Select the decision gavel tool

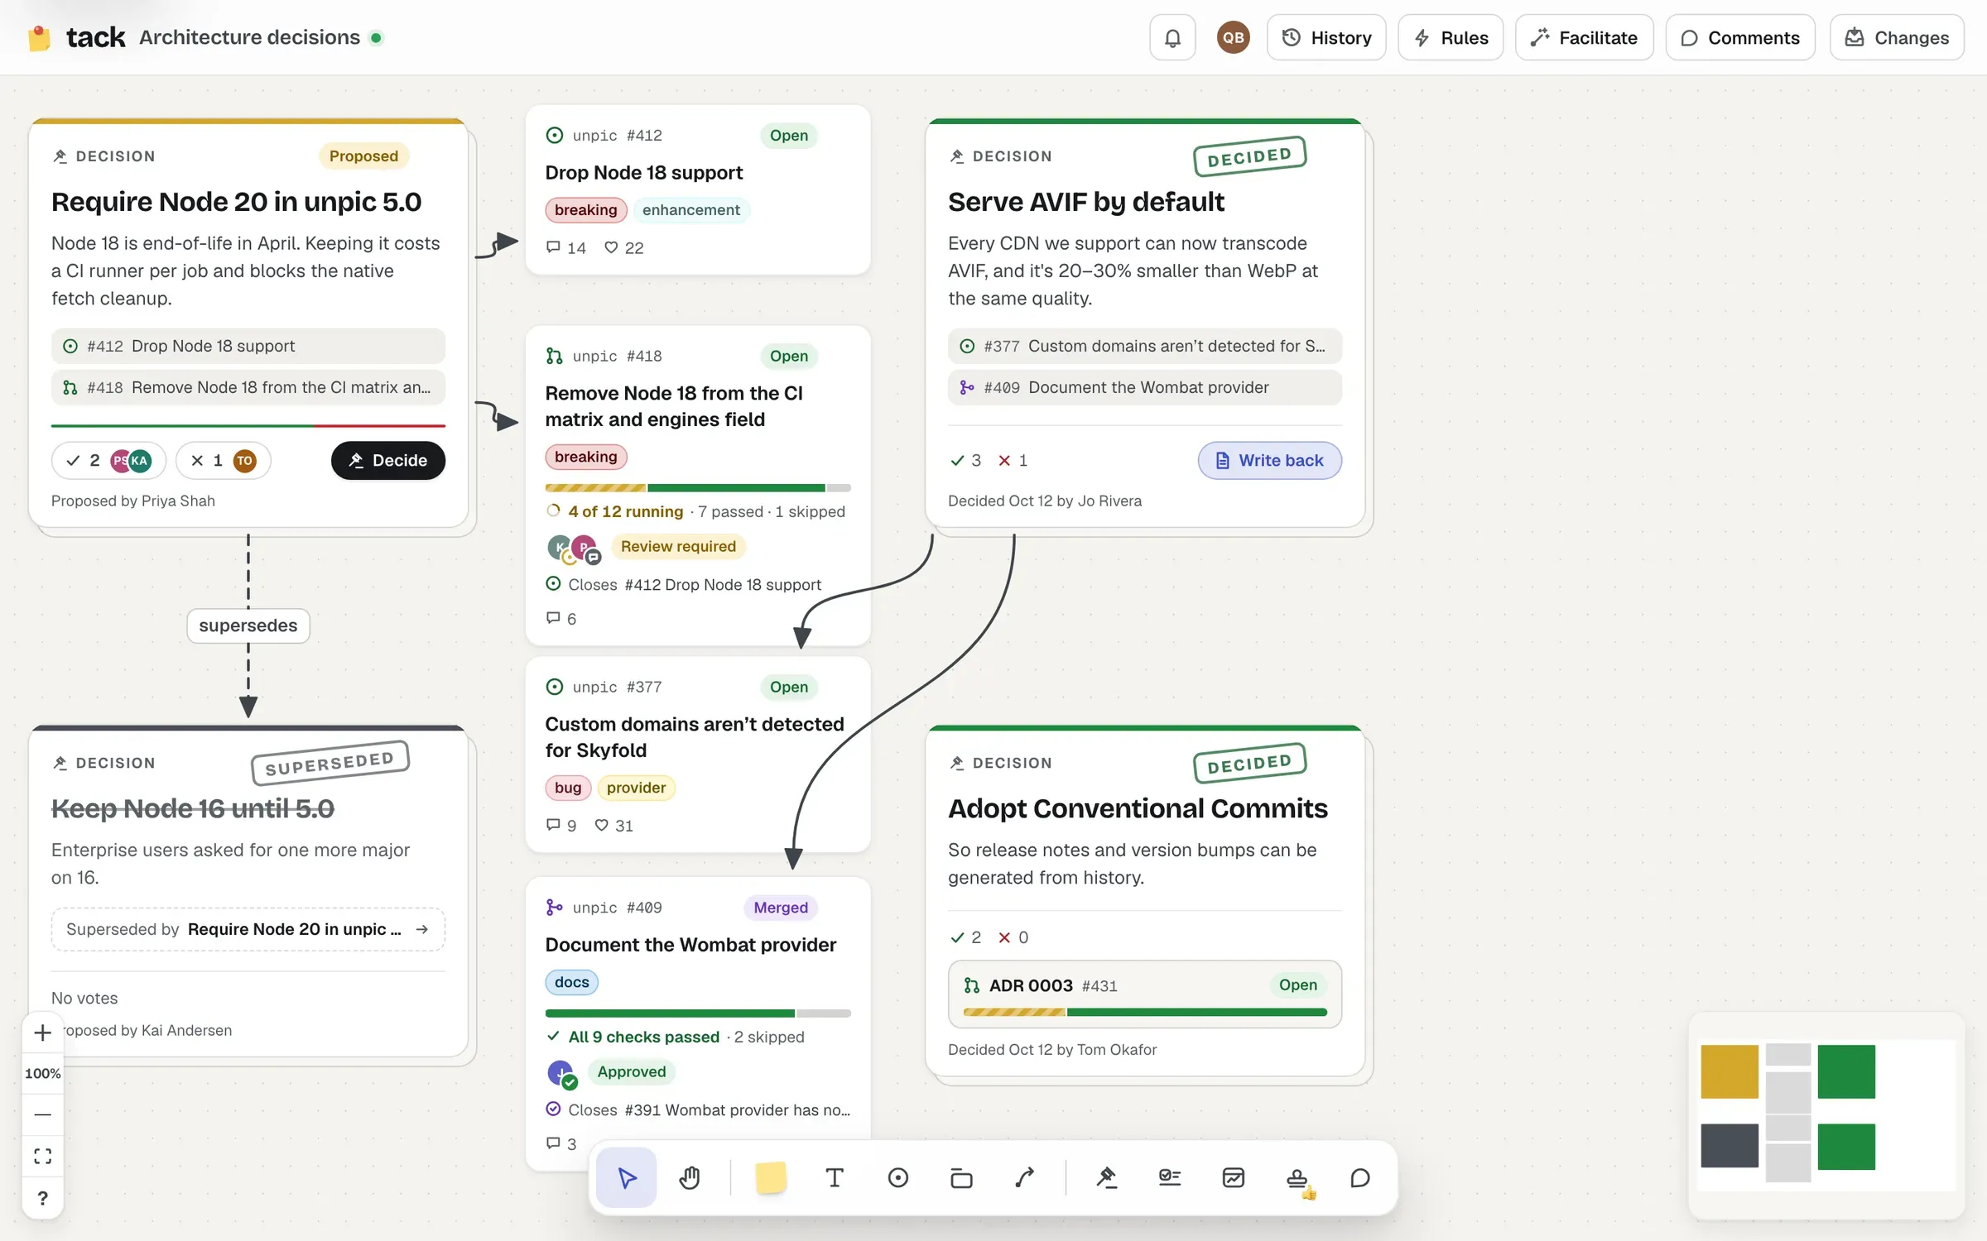coord(1107,1177)
